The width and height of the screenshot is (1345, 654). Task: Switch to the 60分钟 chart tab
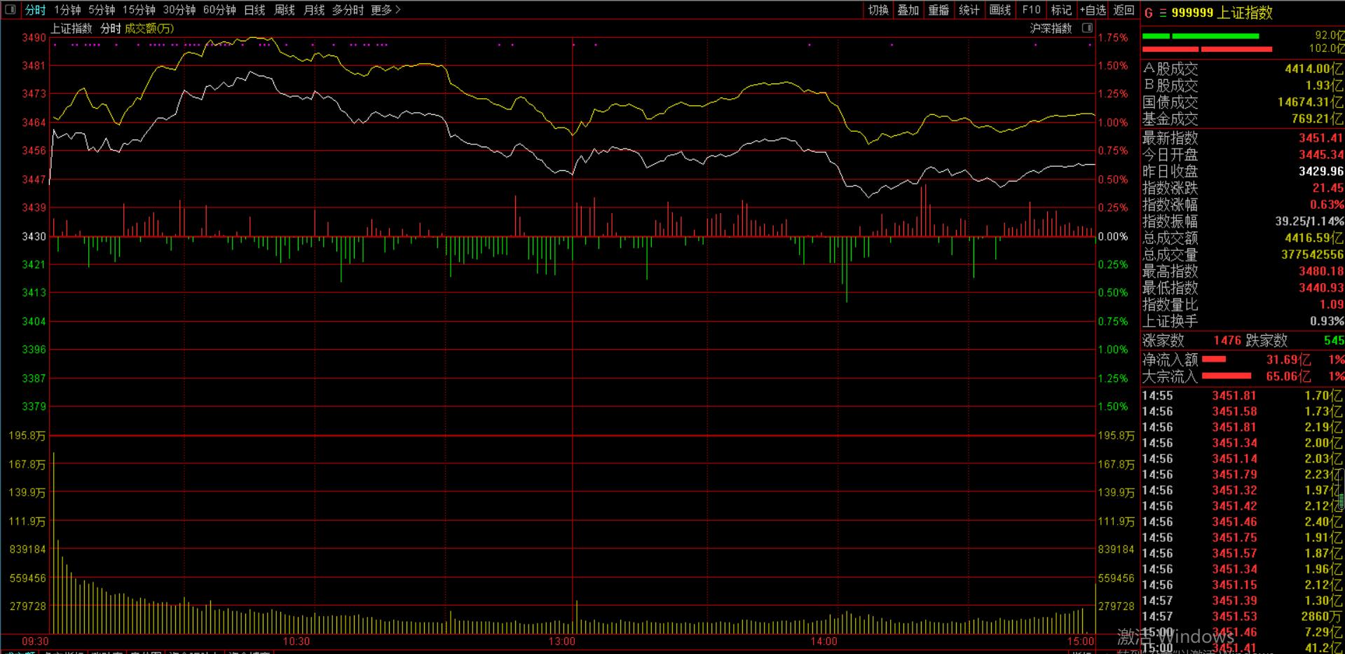tap(219, 10)
